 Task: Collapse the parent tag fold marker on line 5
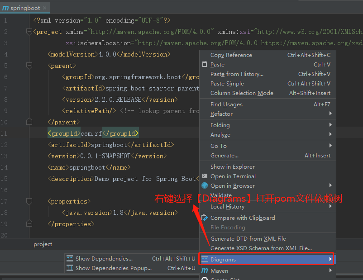[x=29, y=65]
